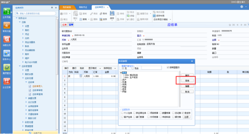
Task: Click the 编辑 button in dialog
Action: coord(187,86)
